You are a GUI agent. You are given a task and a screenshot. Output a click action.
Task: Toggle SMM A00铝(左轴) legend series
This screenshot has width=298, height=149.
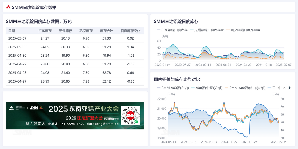point(173,88)
